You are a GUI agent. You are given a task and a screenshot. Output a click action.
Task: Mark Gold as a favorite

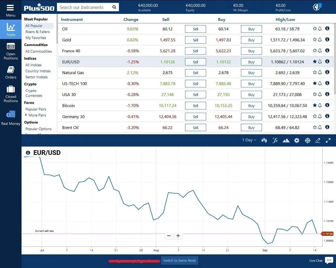(314, 40)
